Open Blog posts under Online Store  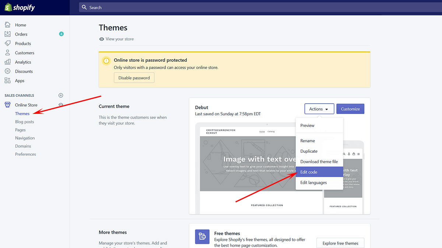click(x=25, y=122)
